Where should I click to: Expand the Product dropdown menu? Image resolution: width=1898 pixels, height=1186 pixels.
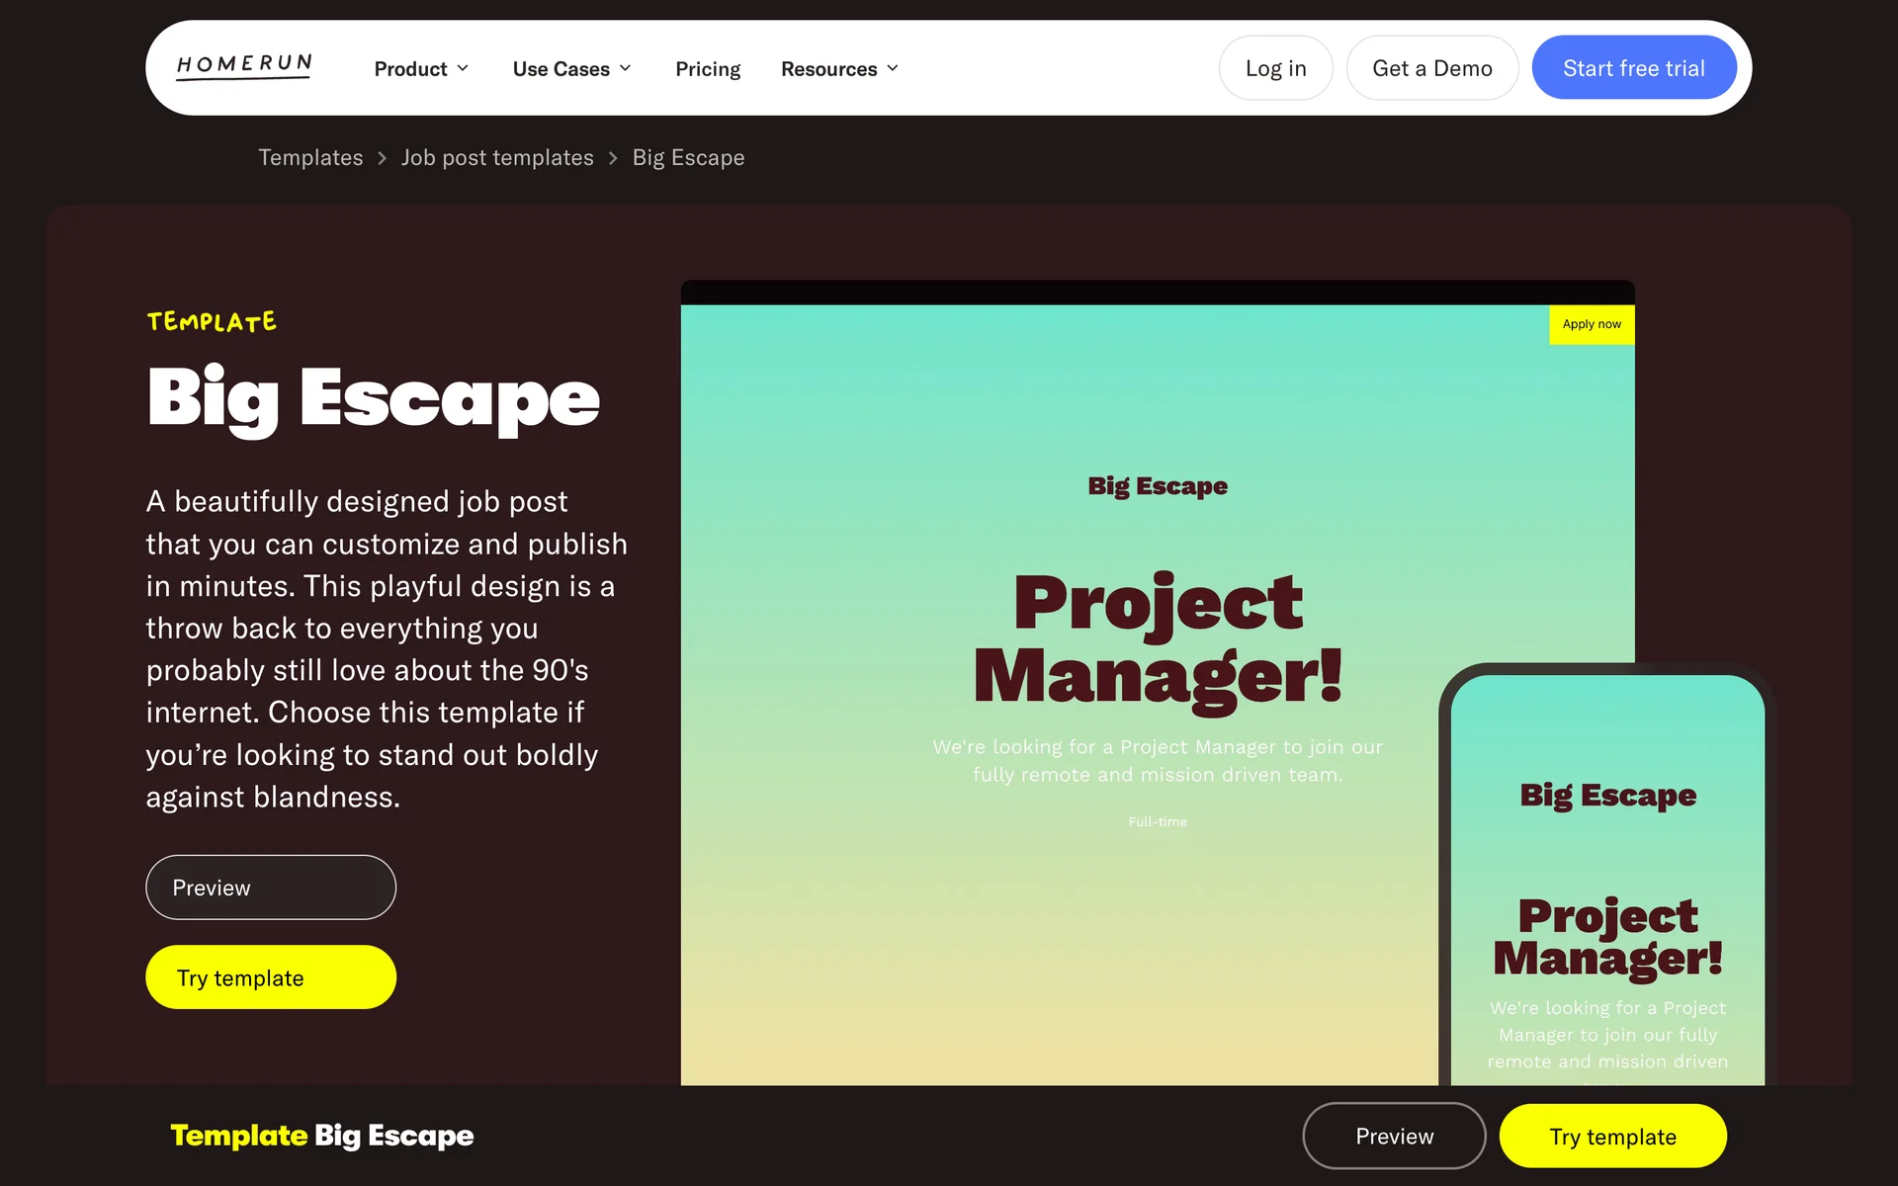click(x=421, y=69)
